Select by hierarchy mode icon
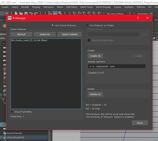This screenshot has height=141, width=158. tap(50, 13)
